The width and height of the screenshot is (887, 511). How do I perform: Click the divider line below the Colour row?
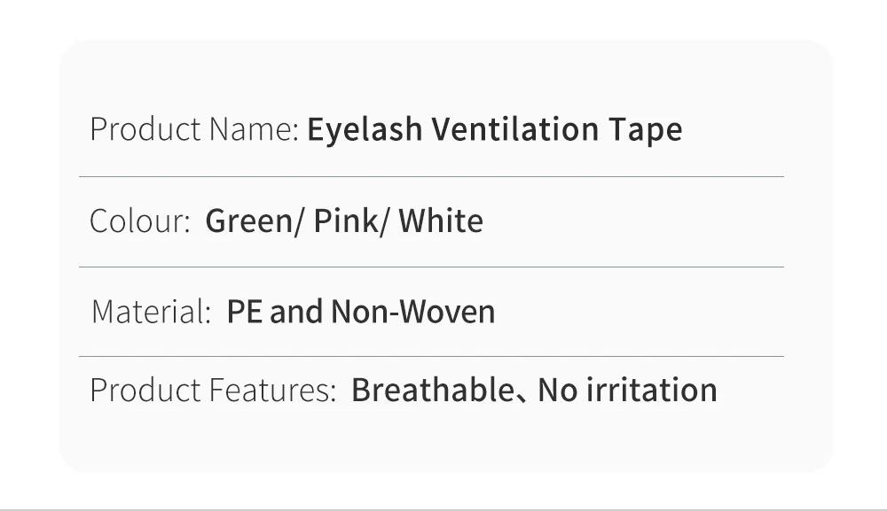coord(431,267)
